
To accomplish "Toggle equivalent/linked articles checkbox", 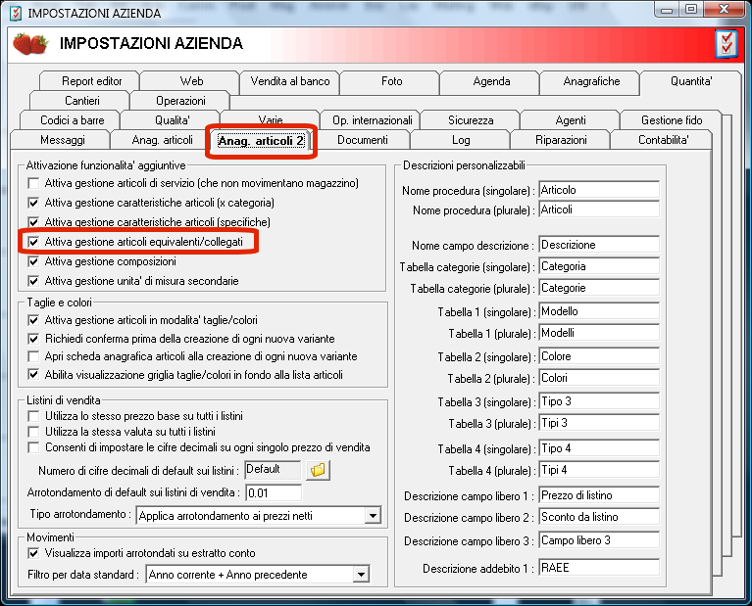I will 33,242.
